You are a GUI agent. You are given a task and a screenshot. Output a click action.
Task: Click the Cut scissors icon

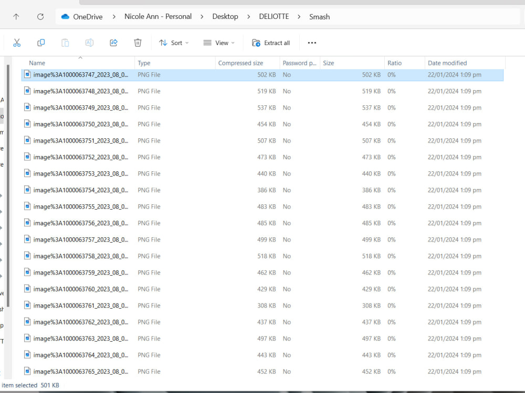pos(17,43)
